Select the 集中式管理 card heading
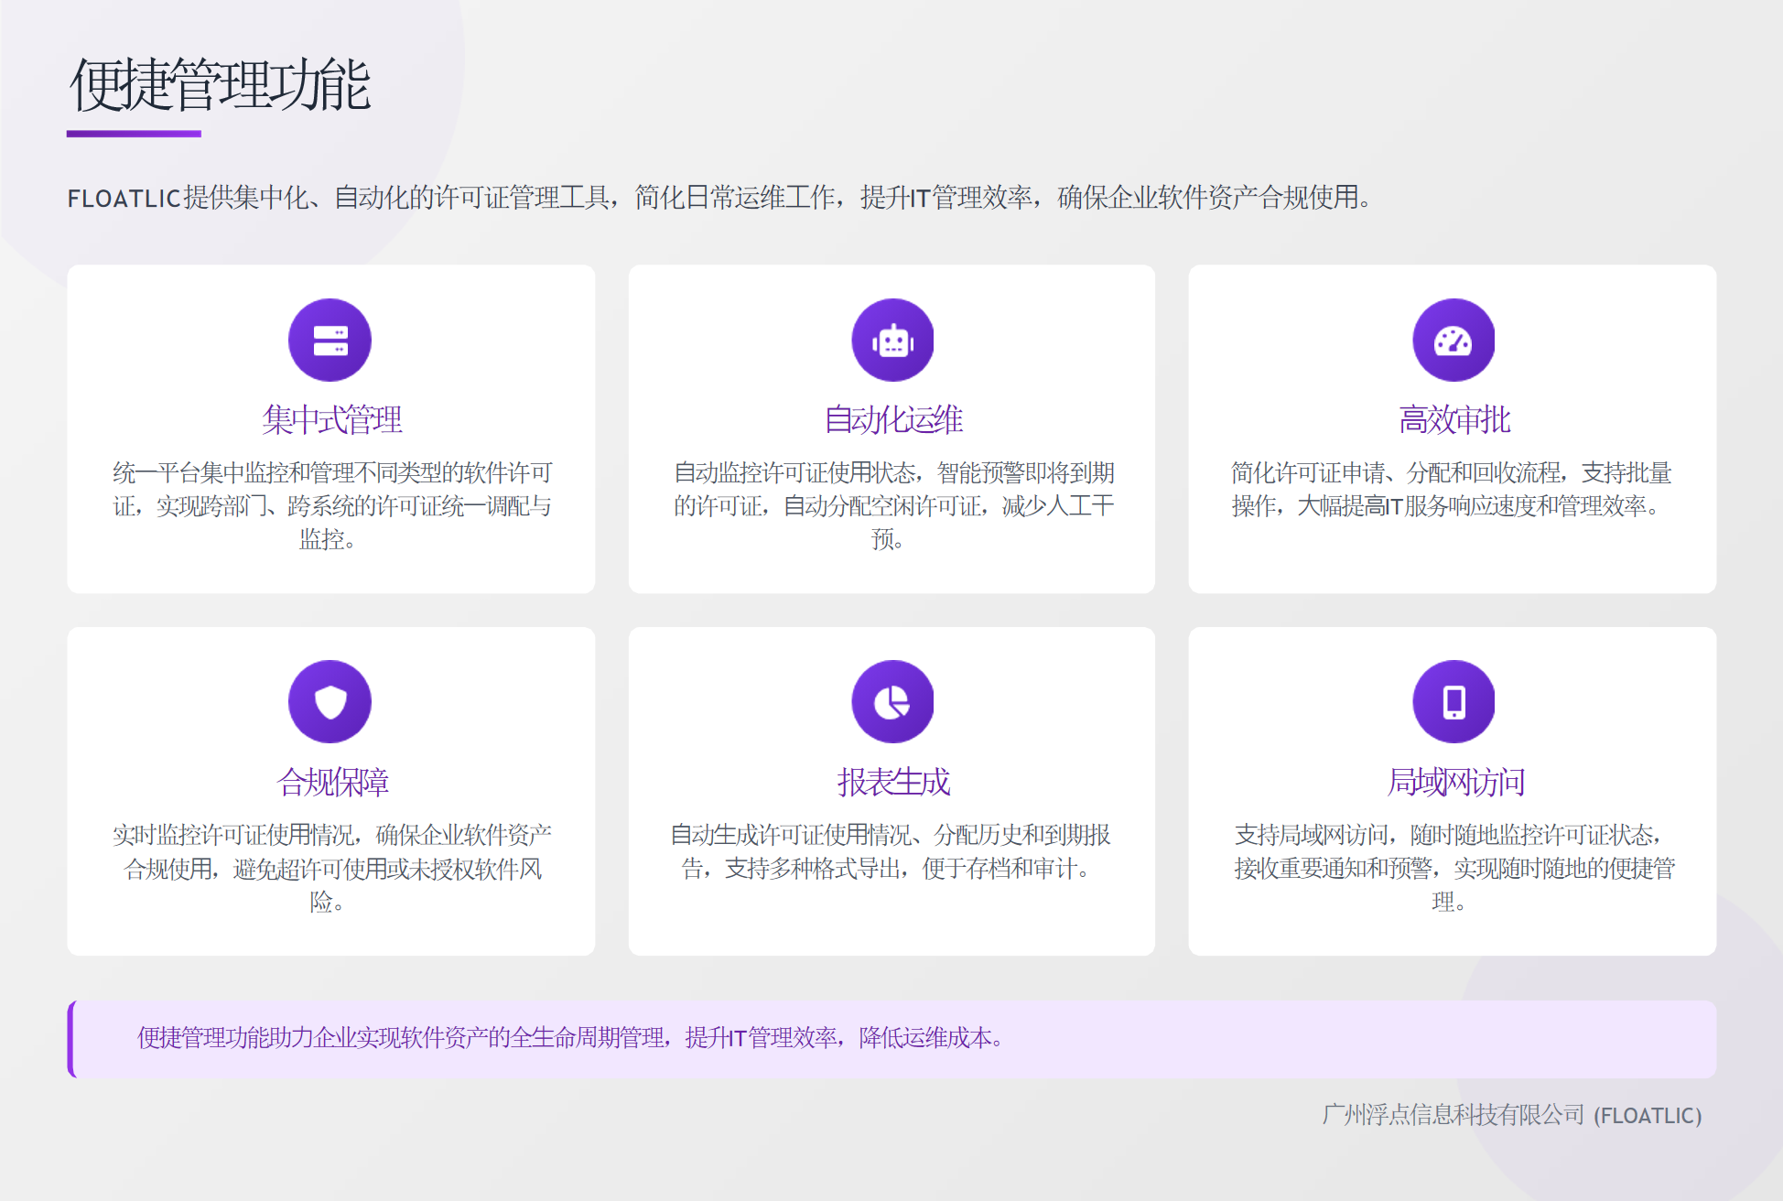The image size is (1783, 1201). coord(331,419)
